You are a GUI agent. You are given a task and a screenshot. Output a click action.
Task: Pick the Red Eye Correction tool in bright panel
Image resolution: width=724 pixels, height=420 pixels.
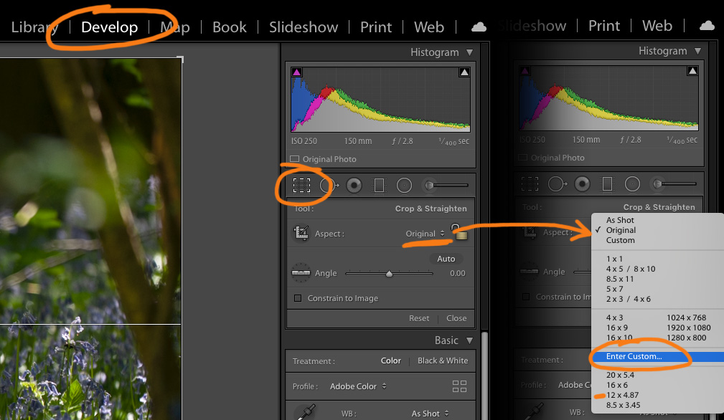coord(354,186)
